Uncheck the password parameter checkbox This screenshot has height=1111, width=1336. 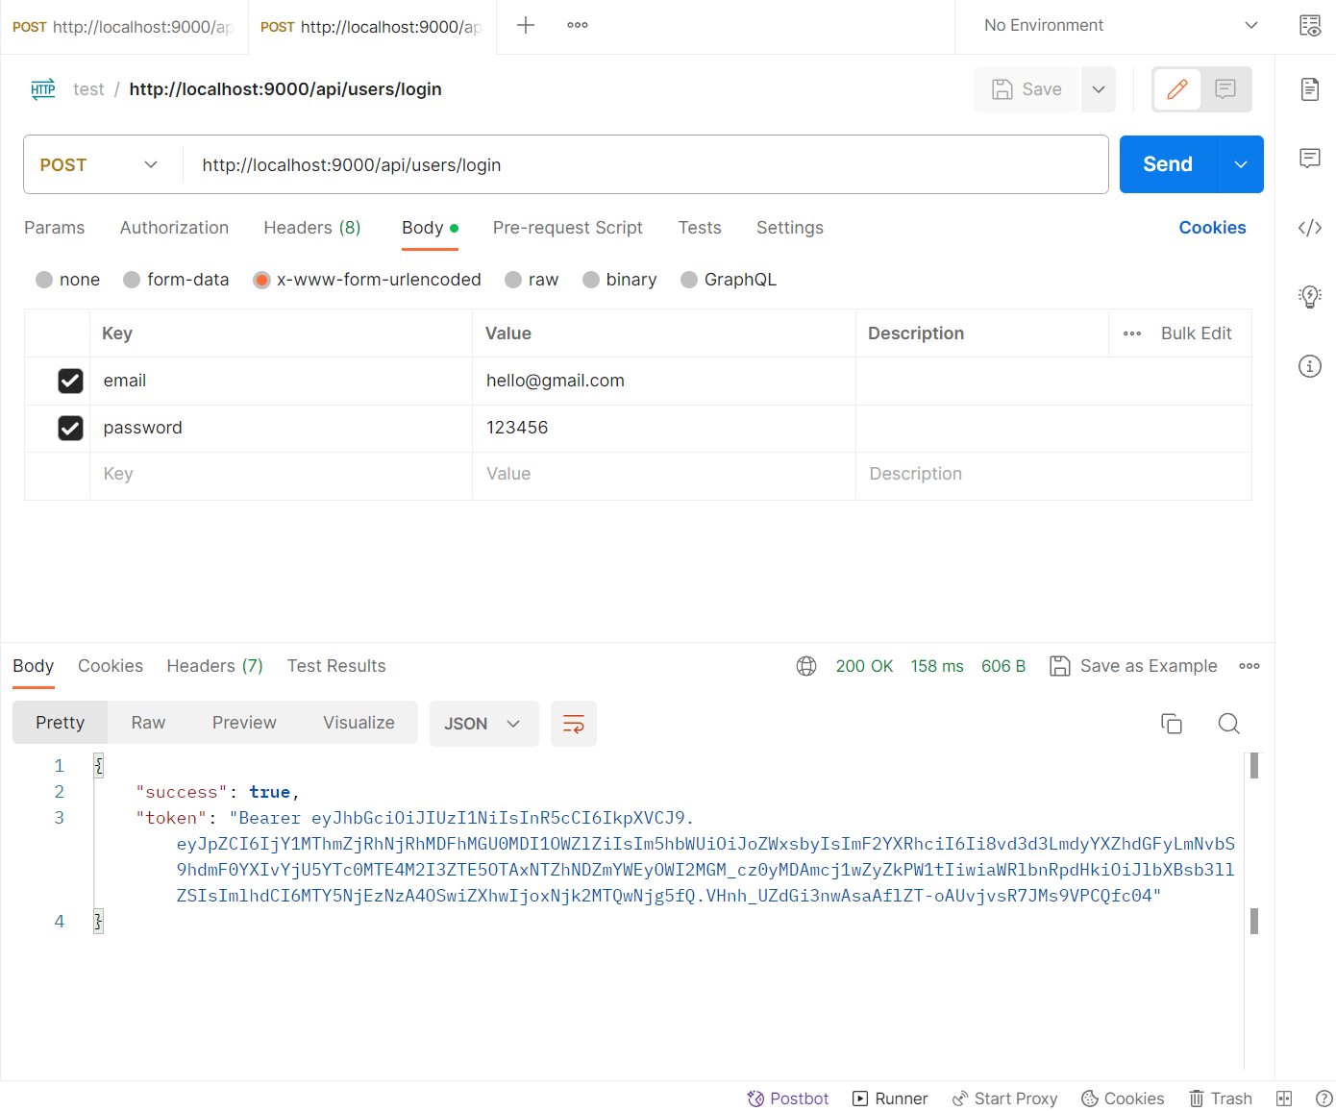click(x=70, y=428)
